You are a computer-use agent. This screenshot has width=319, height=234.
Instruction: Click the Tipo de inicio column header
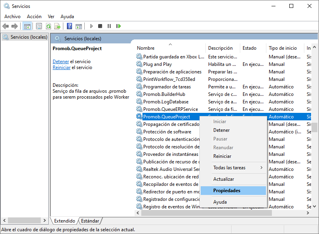(283, 48)
